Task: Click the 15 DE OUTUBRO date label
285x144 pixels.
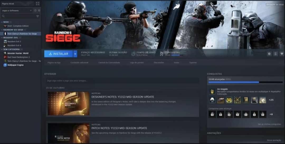Action: 55,88
